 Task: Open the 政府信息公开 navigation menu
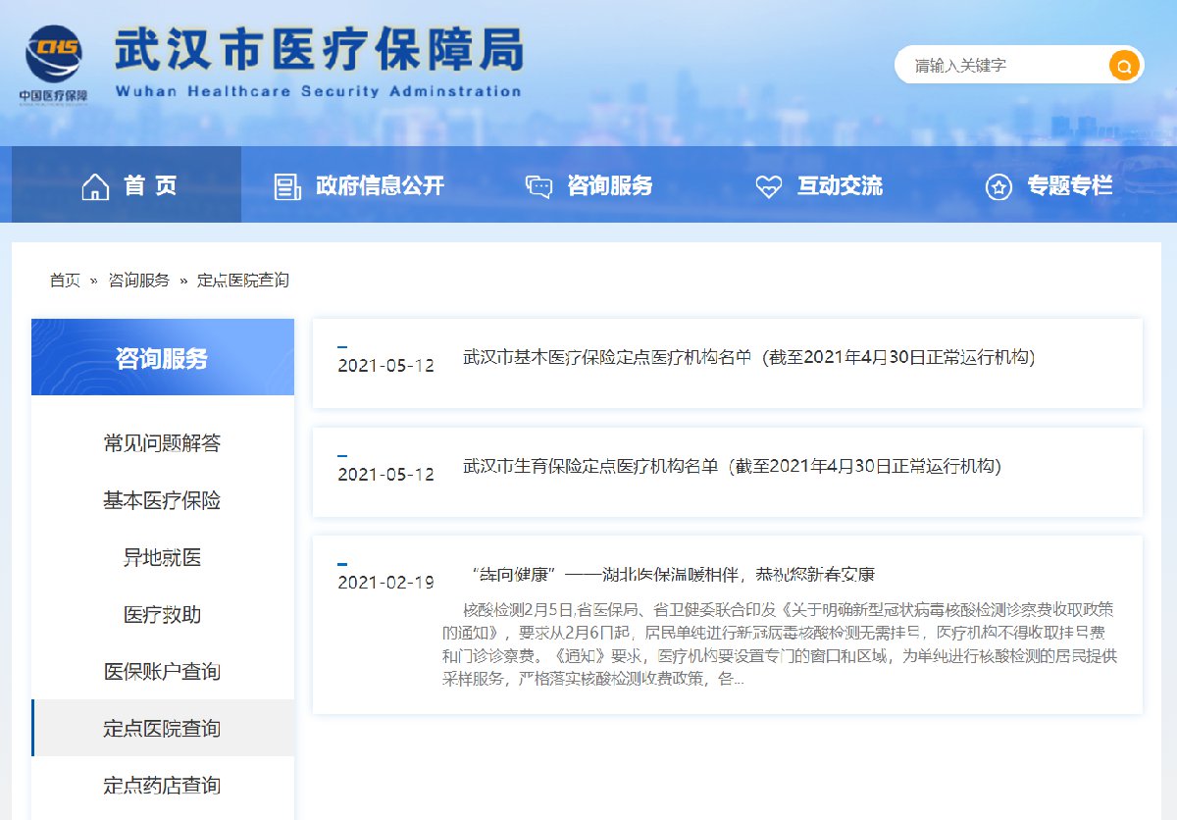[x=380, y=185]
